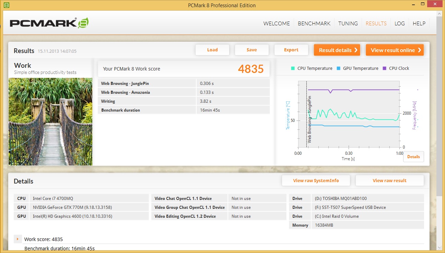This screenshot has height=253, width=445.
Task: Click the CPU label in the Details table
Action: pyautogui.click(x=22, y=199)
